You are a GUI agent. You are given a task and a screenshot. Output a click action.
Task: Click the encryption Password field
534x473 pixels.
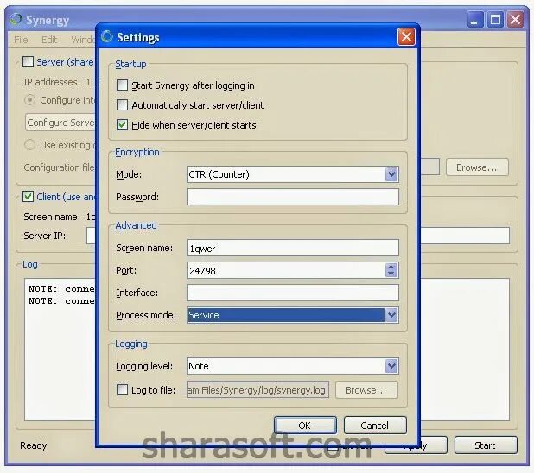[x=293, y=197]
